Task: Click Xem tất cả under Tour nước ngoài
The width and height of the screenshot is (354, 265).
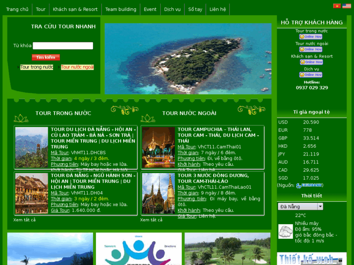Action: click(x=151, y=220)
